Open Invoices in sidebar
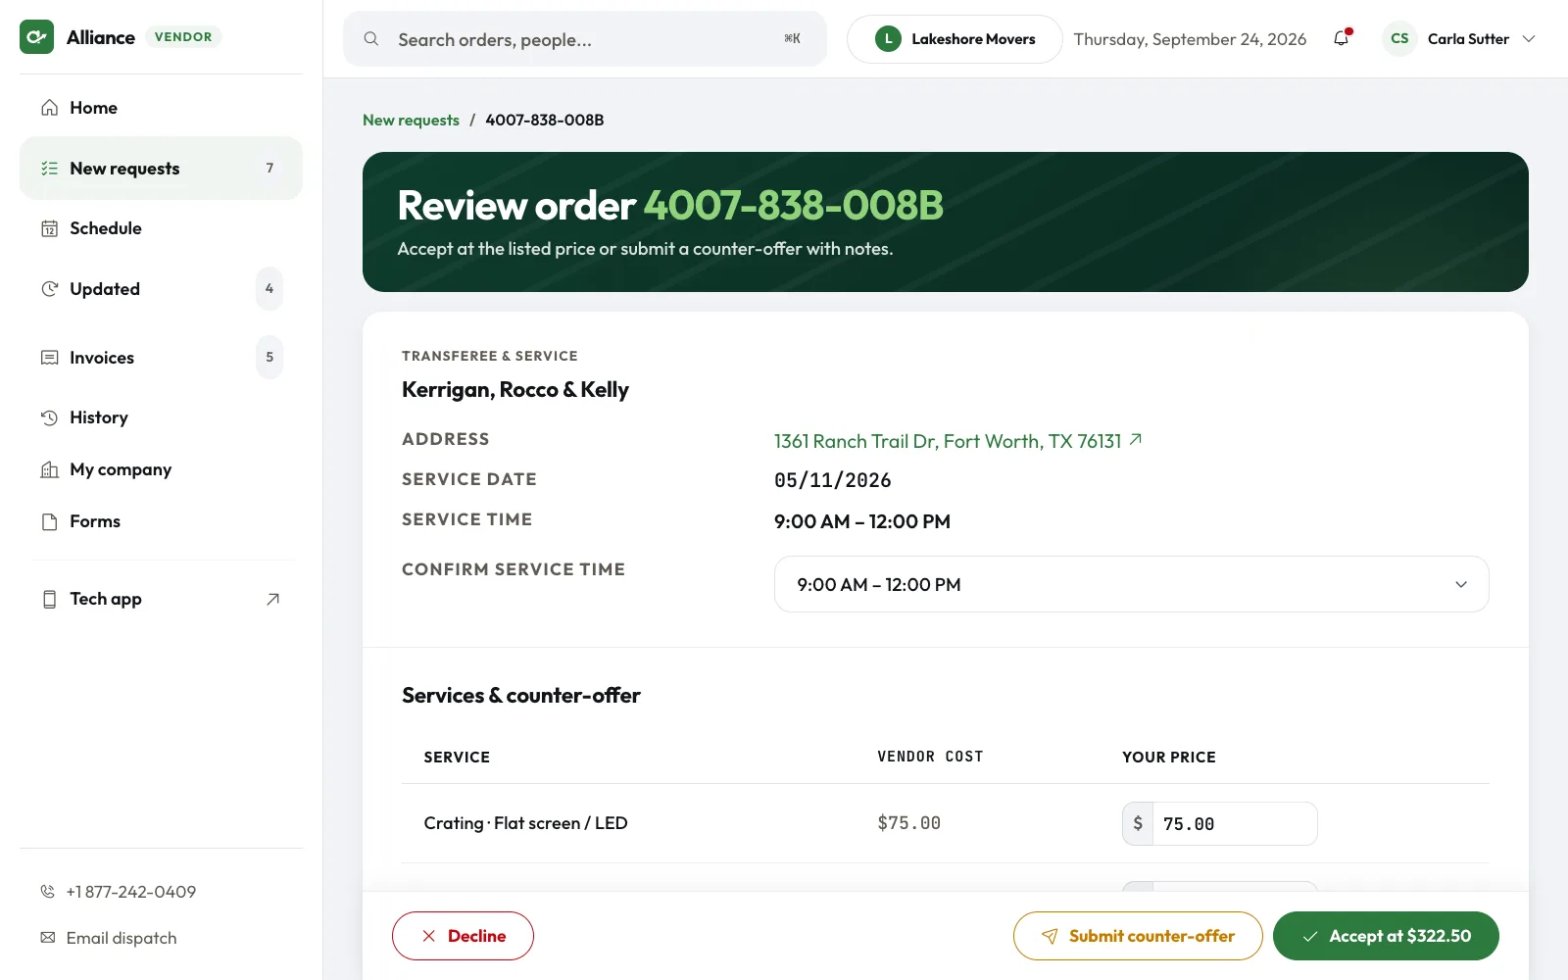The width and height of the screenshot is (1568, 980). pyautogui.click(x=162, y=358)
